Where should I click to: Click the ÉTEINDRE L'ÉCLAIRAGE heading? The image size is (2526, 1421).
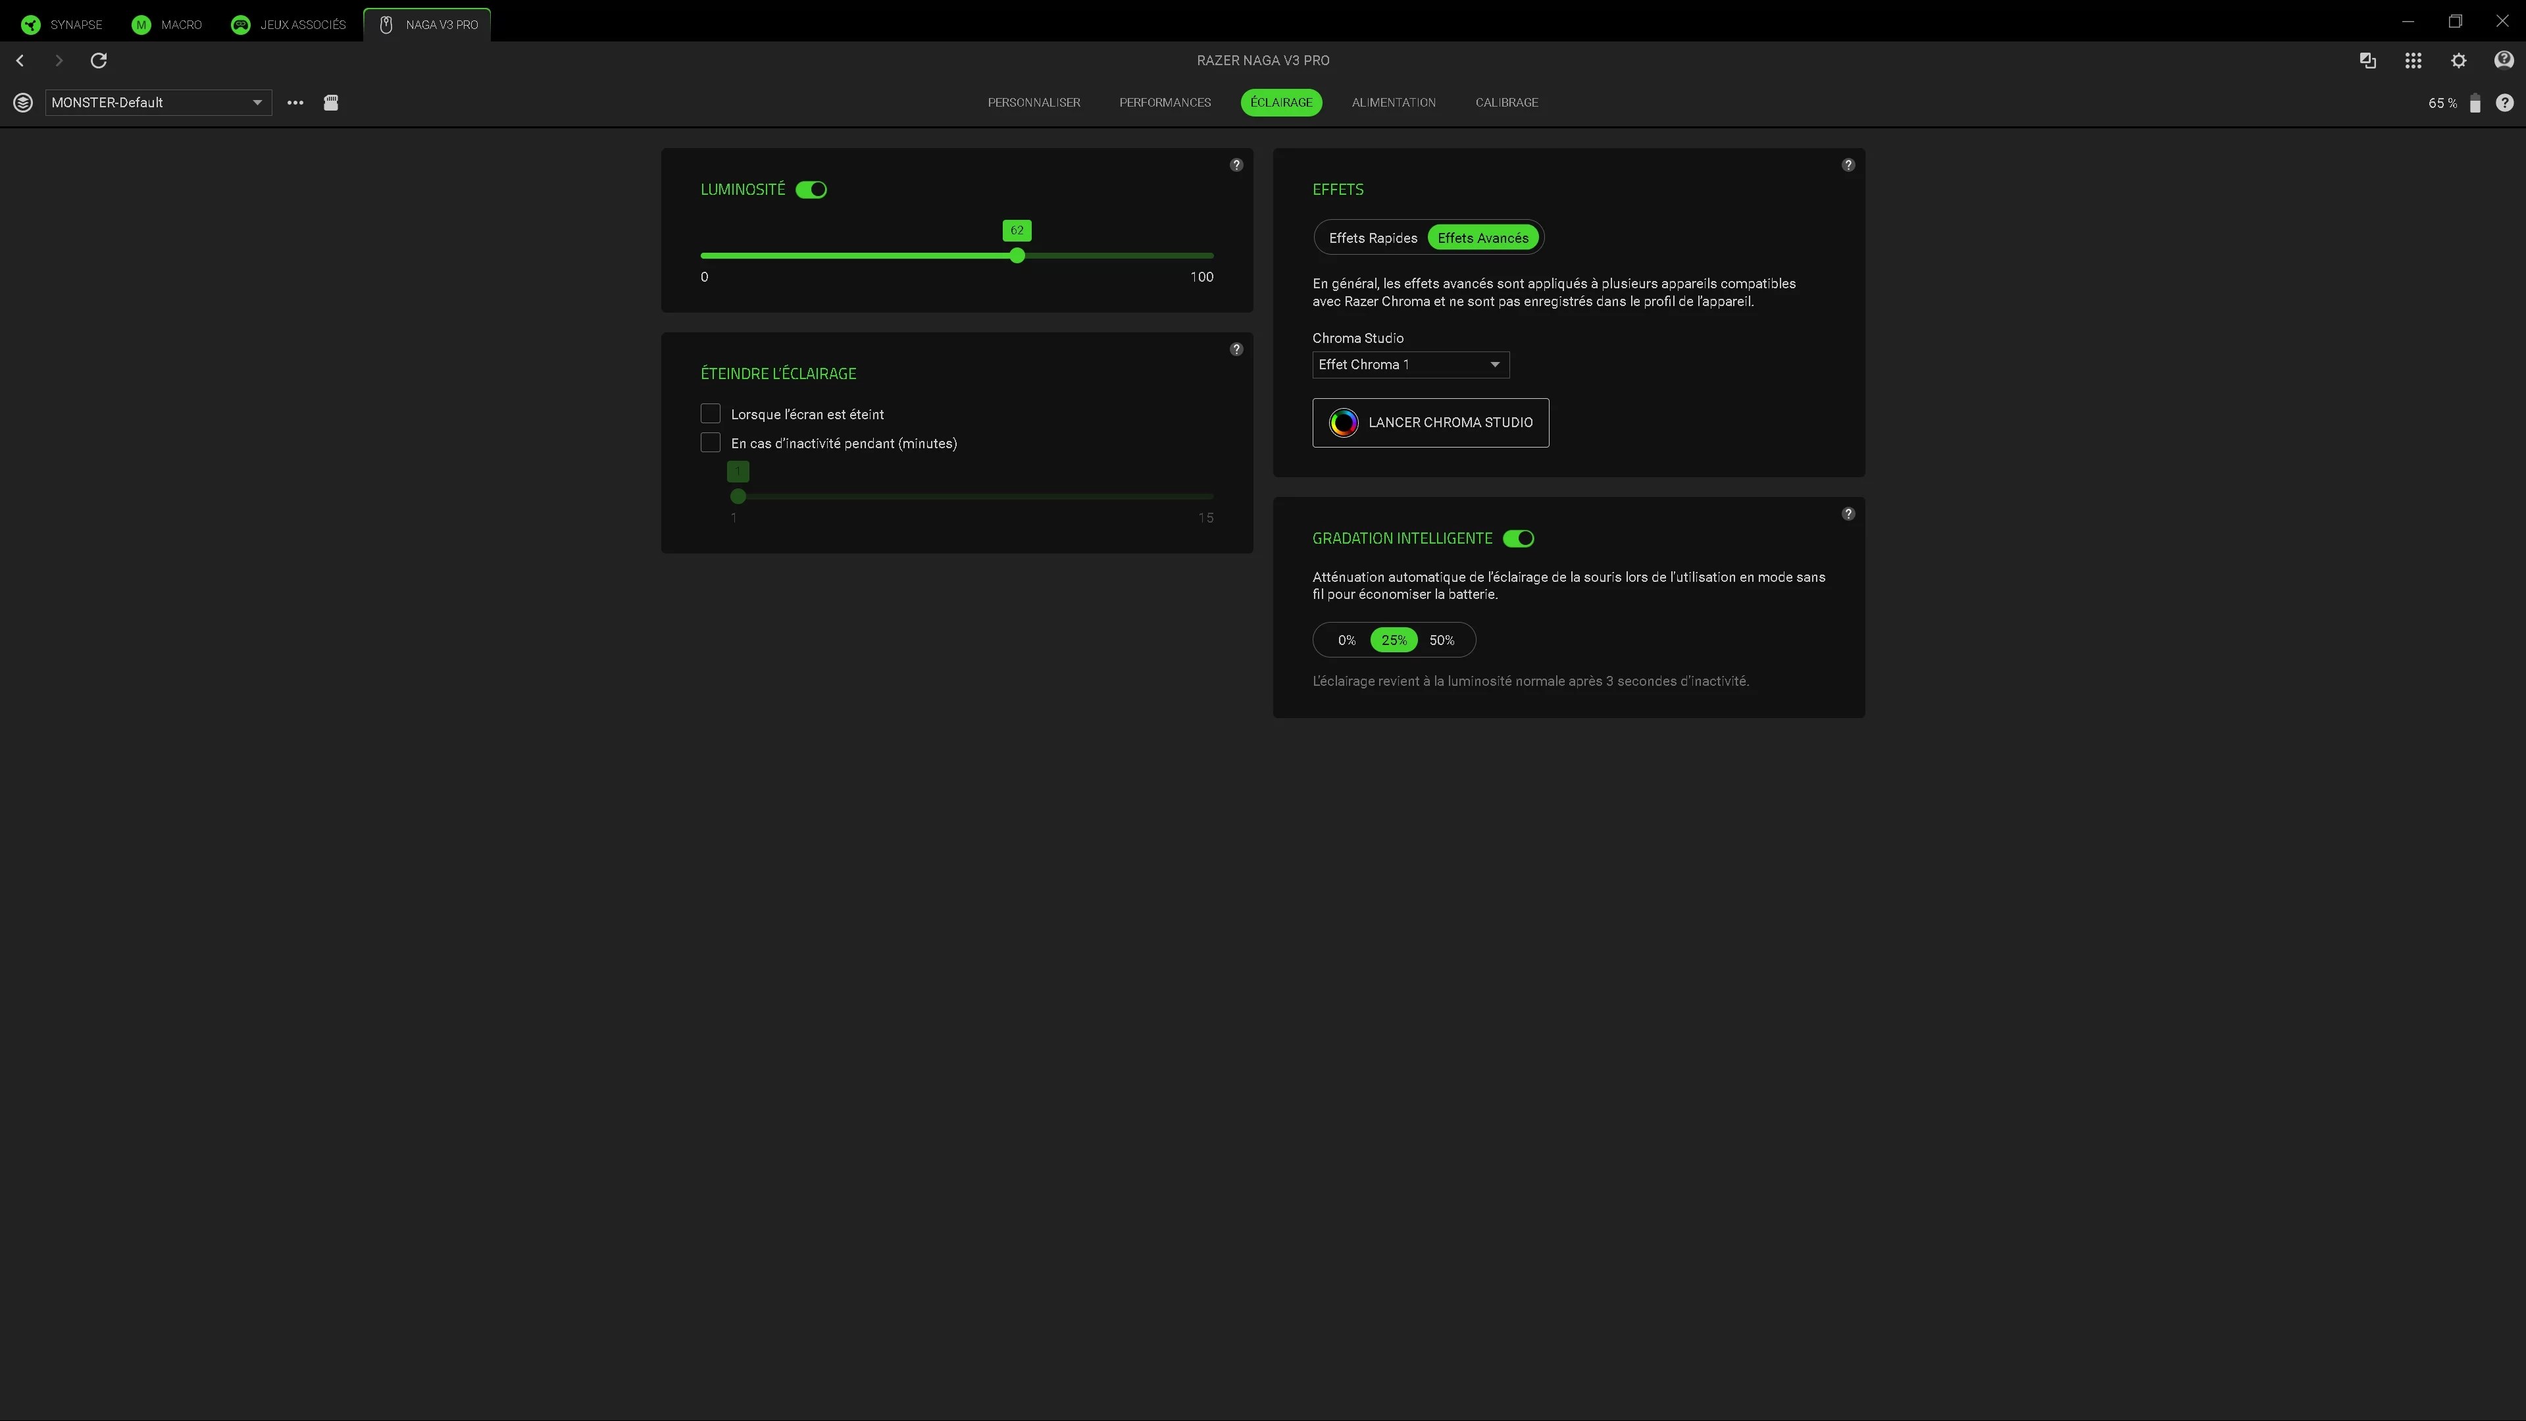778,374
